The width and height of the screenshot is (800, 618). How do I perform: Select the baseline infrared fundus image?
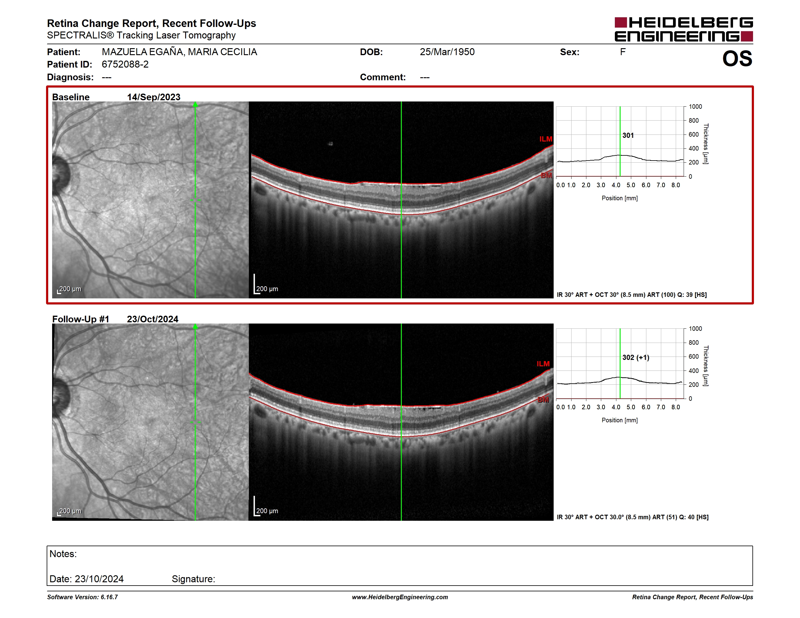tap(150, 200)
